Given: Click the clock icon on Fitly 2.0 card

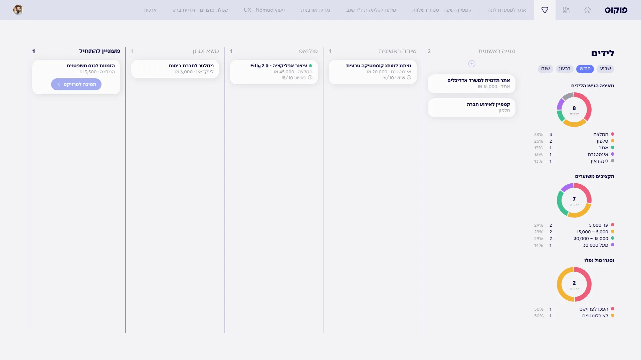Looking at the screenshot, I should point(310,78).
